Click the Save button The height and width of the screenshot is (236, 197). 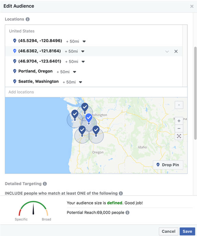(187, 231)
